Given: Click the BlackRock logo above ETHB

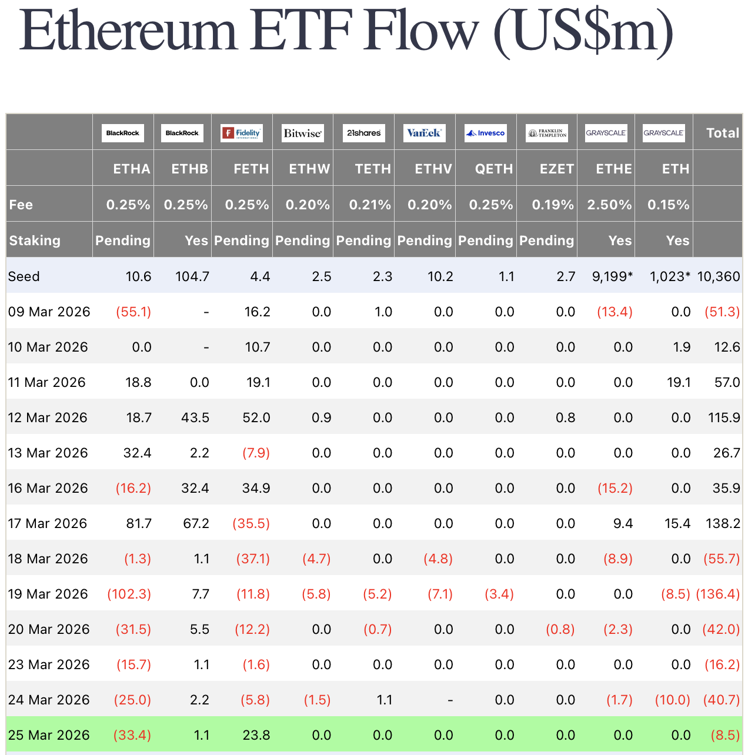Looking at the screenshot, I should [x=182, y=133].
